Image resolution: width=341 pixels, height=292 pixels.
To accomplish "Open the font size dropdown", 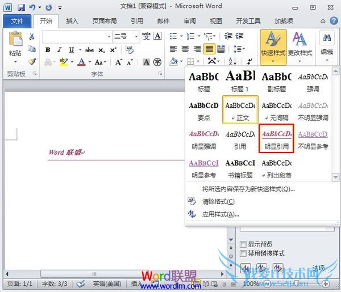I will pyautogui.click(x=136, y=36).
